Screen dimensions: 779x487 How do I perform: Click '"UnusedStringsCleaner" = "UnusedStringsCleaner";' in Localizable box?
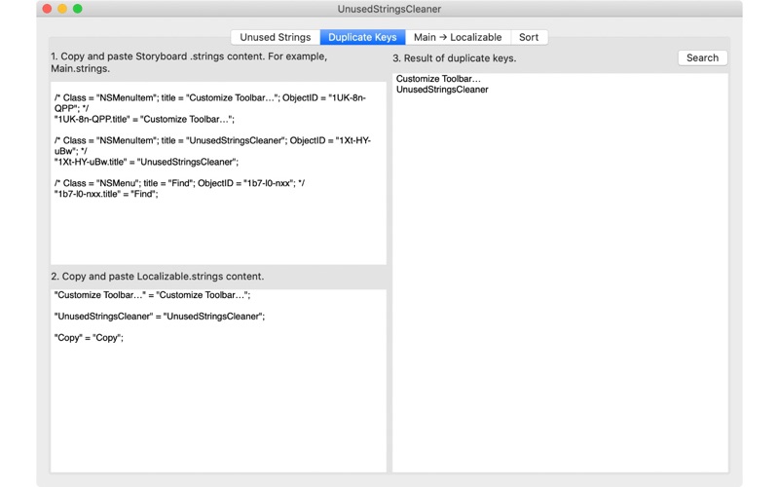pyautogui.click(x=159, y=316)
